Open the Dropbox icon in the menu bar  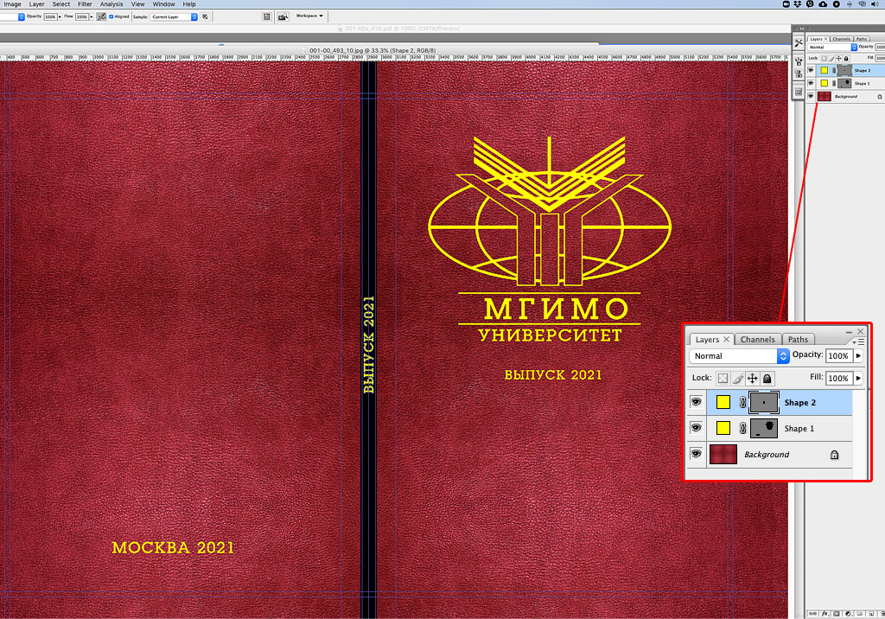pyautogui.click(x=798, y=4)
